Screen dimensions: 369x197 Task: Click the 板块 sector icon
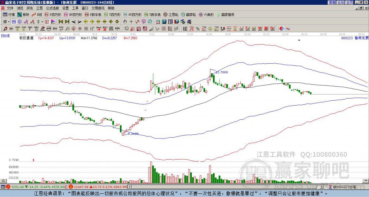click(23, 15)
